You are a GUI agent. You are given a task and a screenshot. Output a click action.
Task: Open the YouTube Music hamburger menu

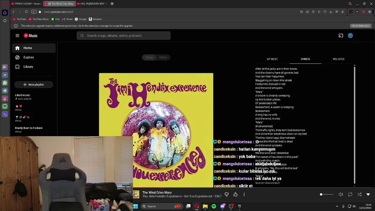tap(17, 35)
